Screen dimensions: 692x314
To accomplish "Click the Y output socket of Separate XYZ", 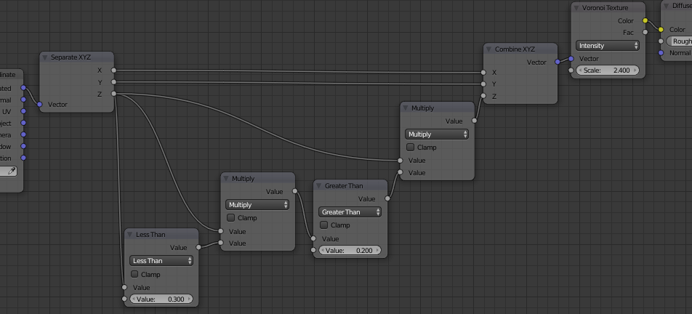I will tap(113, 82).
